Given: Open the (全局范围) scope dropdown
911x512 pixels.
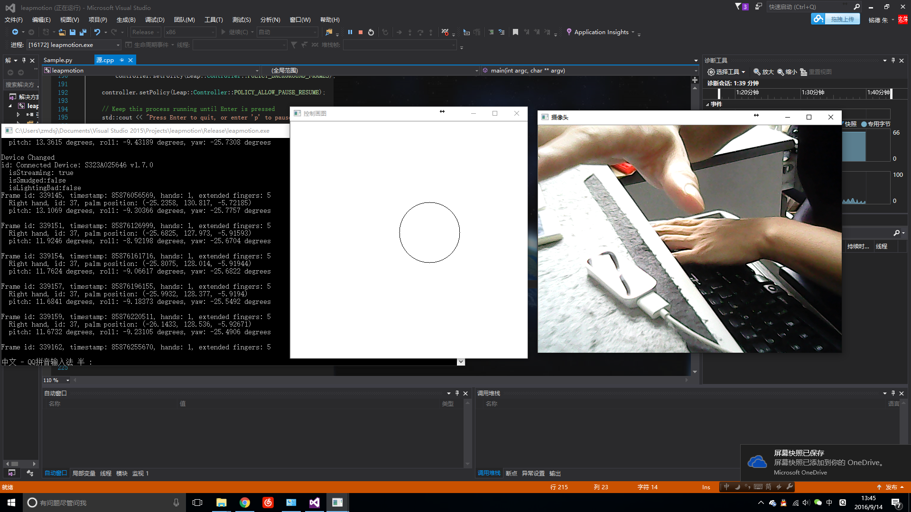Looking at the screenshot, I should coord(372,71).
